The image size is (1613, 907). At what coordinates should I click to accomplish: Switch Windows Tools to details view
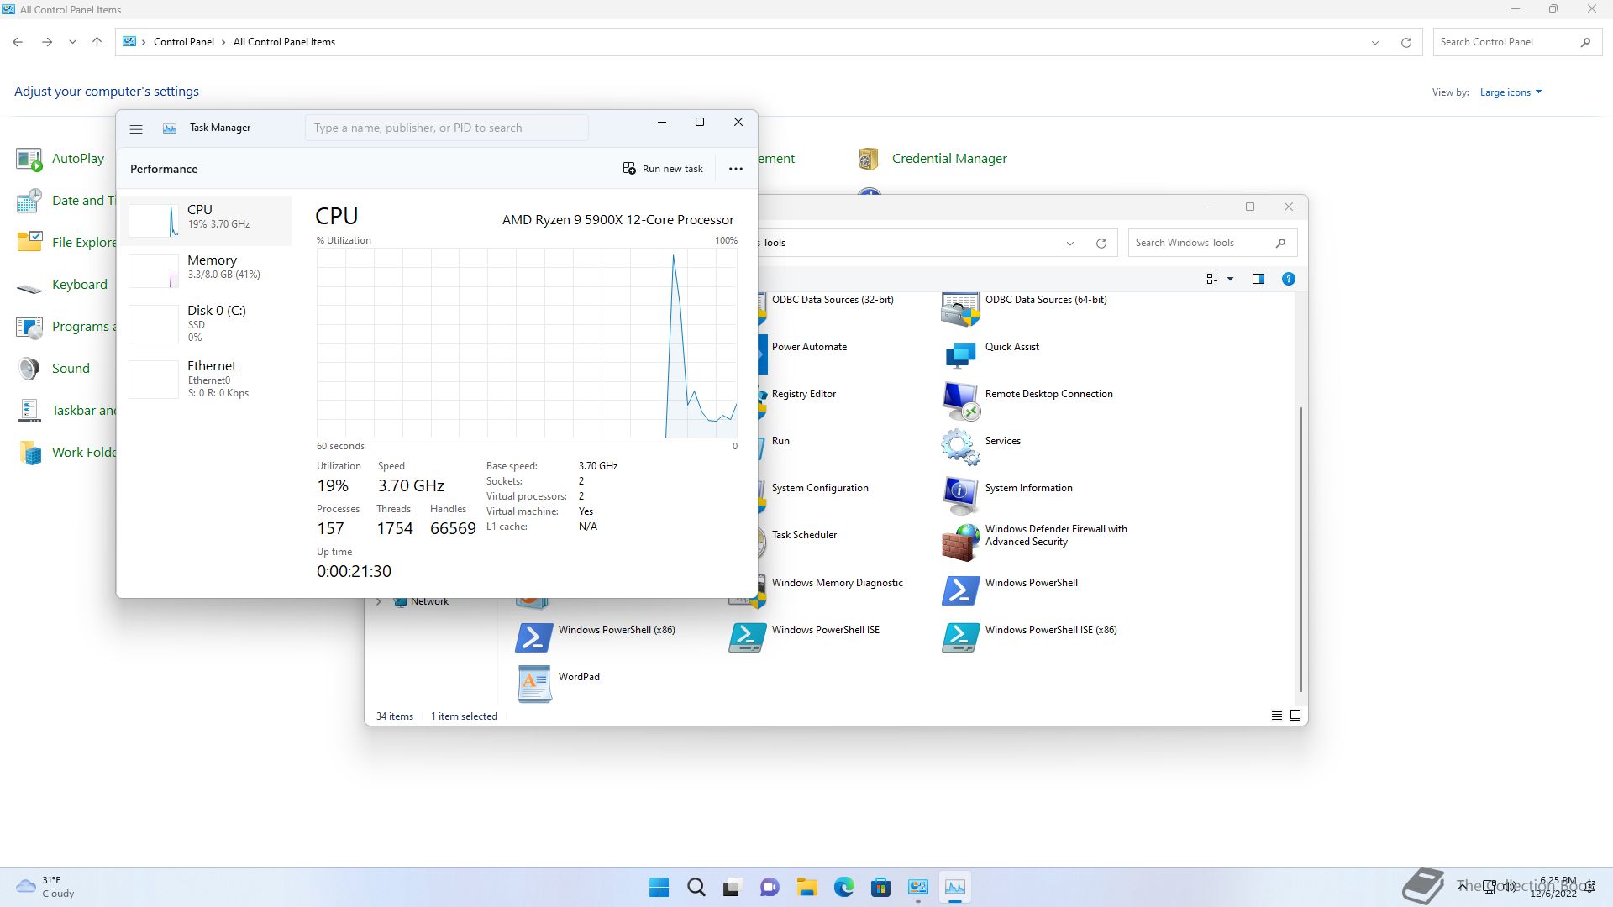[x=1276, y=716]
